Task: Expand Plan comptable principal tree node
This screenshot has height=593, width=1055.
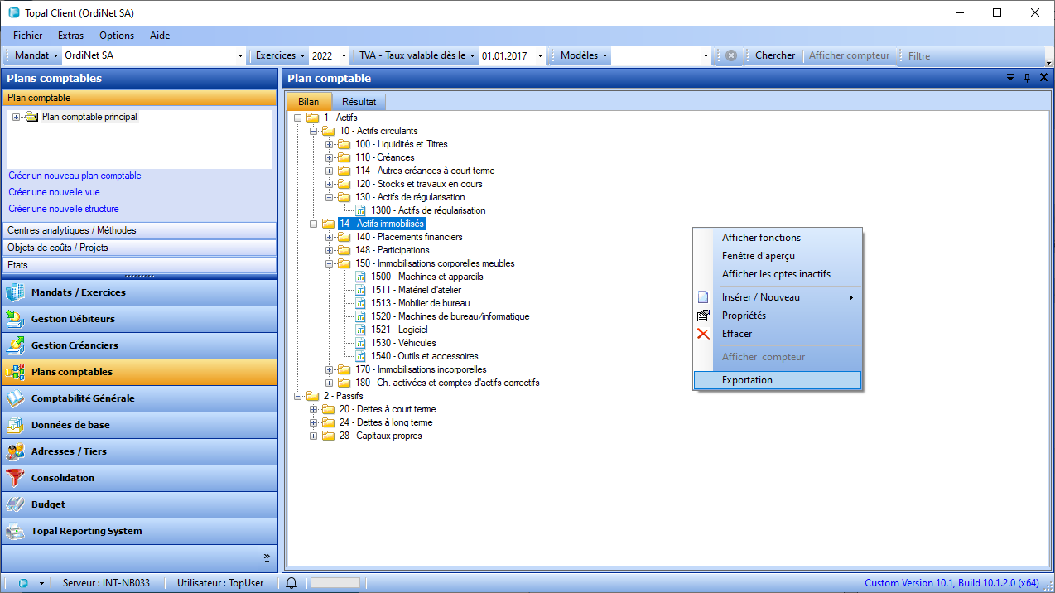Action: click(x=16, y=117)
